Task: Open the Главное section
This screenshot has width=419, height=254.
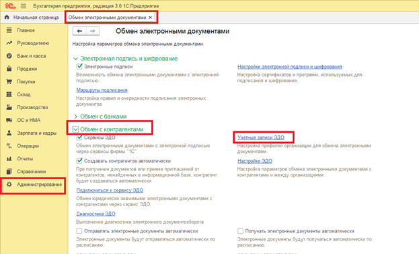Action: pos(26,30)
